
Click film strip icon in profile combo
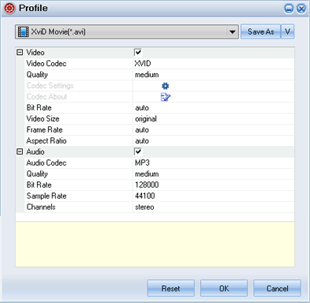click(24, 32)
